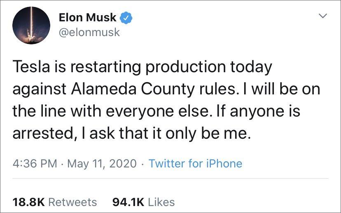View the 94.1K likes count

point(128,202)
